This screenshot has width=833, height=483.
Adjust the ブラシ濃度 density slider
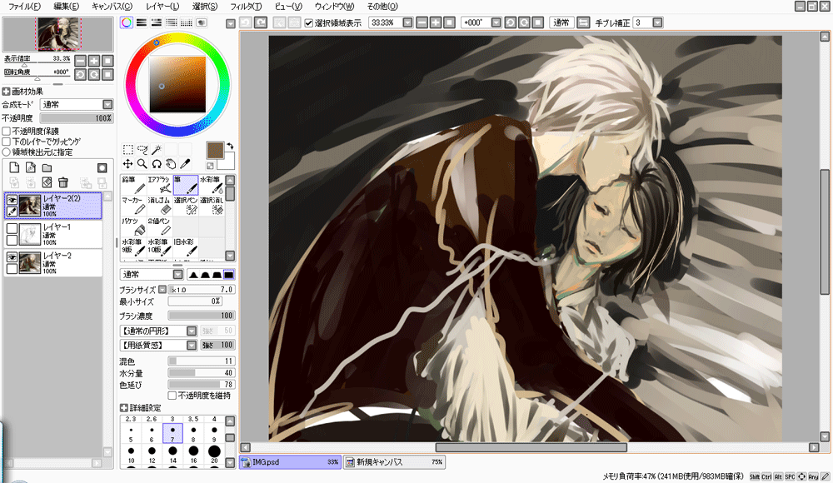point(202,316)
